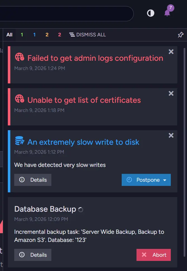Open Details for Database Backup task

coord(33,255)
